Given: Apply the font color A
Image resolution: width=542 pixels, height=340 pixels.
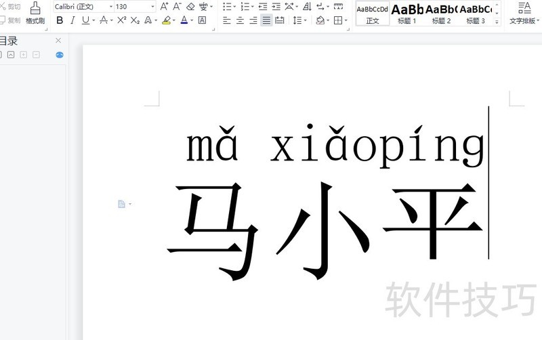Looking at the screenshot, I should point(184,20).
